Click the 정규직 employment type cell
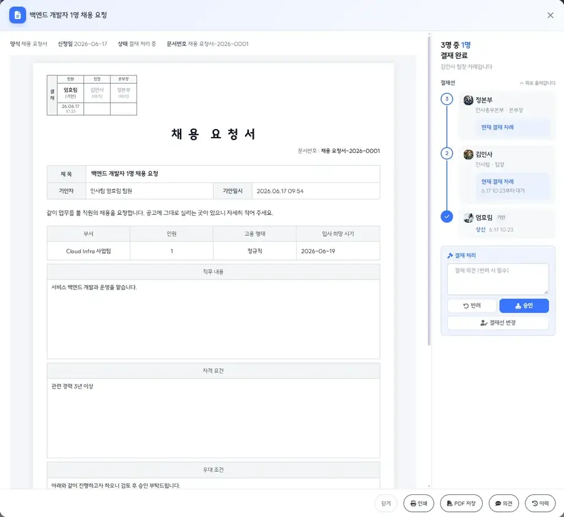 click(x=254, y=251)
